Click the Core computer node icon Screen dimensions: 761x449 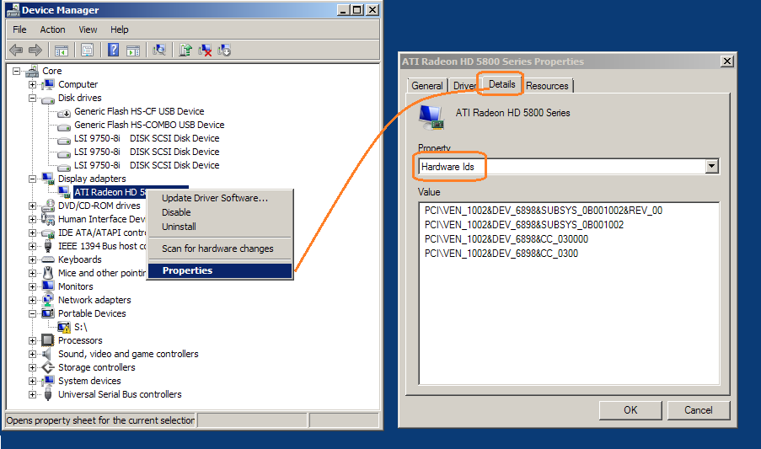(x=33, y=72)
